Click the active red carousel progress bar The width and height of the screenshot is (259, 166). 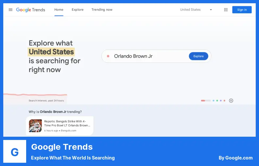[x=206, y=101]
